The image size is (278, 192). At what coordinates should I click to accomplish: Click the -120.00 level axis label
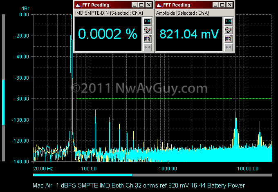(20, 141)
